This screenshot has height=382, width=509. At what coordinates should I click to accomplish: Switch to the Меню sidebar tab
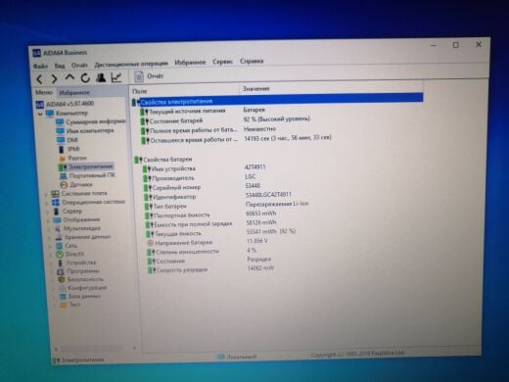pos(44,92)
